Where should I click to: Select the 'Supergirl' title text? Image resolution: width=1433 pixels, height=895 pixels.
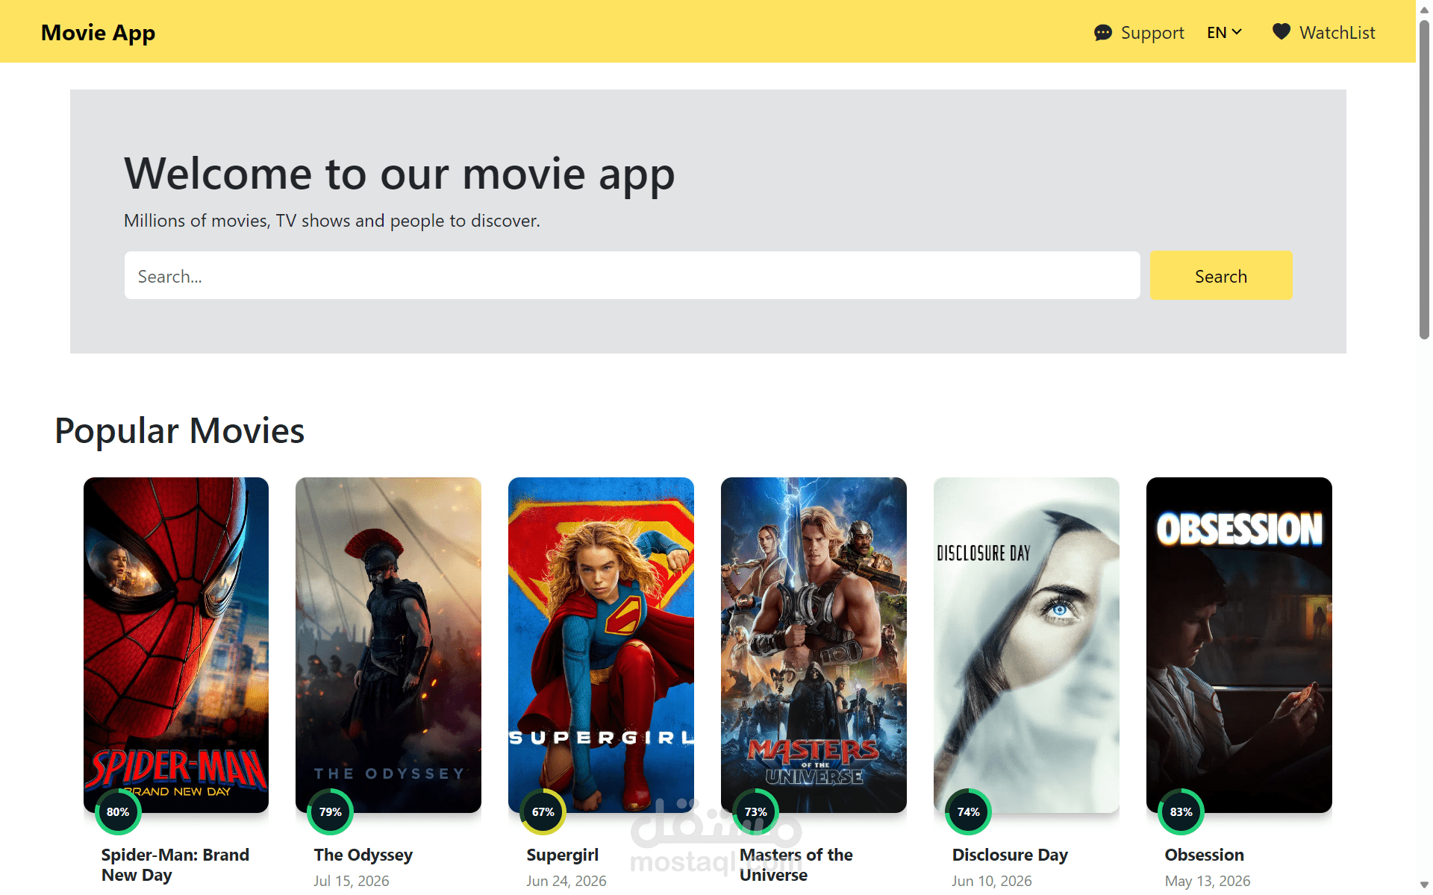[563, 855]
